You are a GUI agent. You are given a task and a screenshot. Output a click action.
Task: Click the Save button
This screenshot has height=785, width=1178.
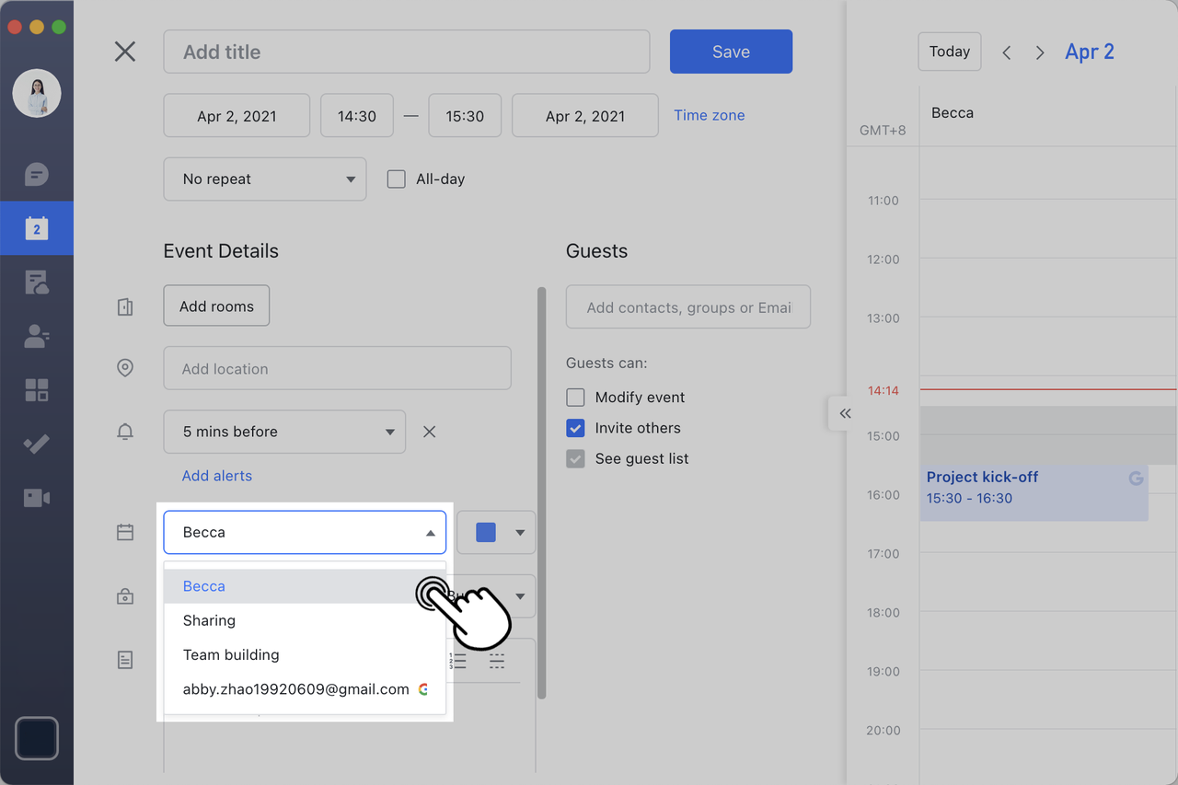click(x=731, y=52)
